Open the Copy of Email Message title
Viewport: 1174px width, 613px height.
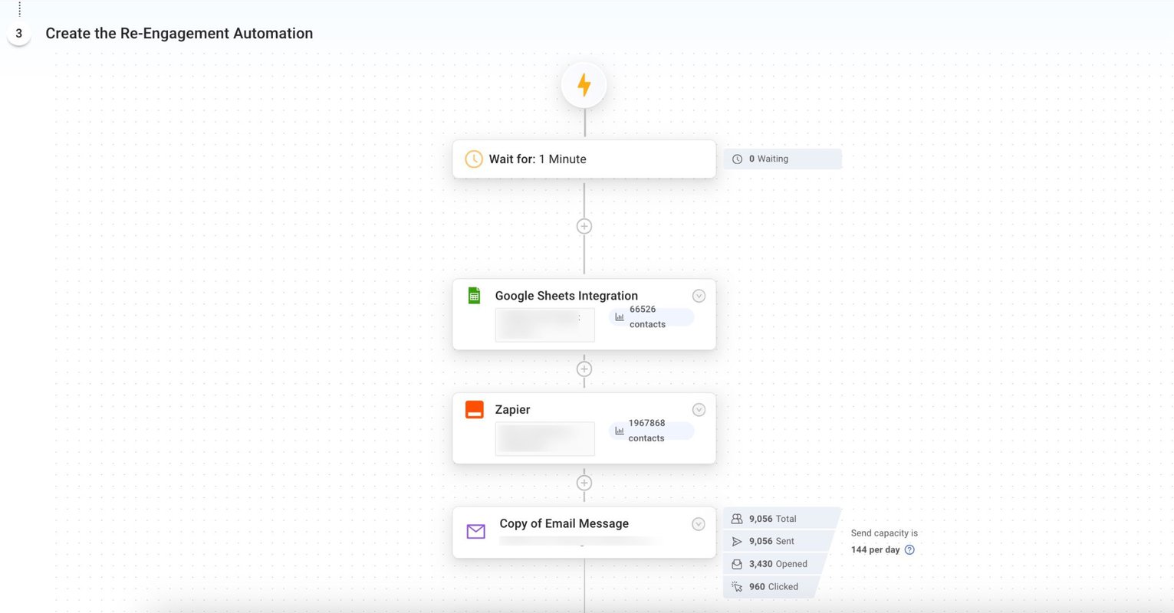point(564,523)
